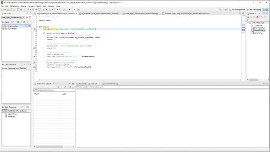
Task: Record the tst_properties test case icon
Action: click(29, 26)
